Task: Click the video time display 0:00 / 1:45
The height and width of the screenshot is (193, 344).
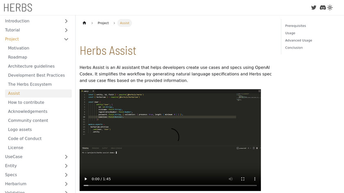Action: pos(101,179)
